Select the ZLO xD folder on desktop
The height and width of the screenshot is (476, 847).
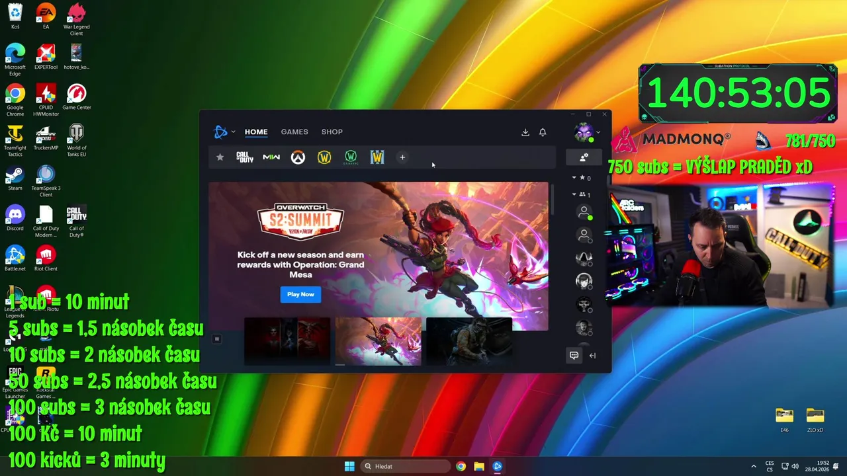pos(815,420)
